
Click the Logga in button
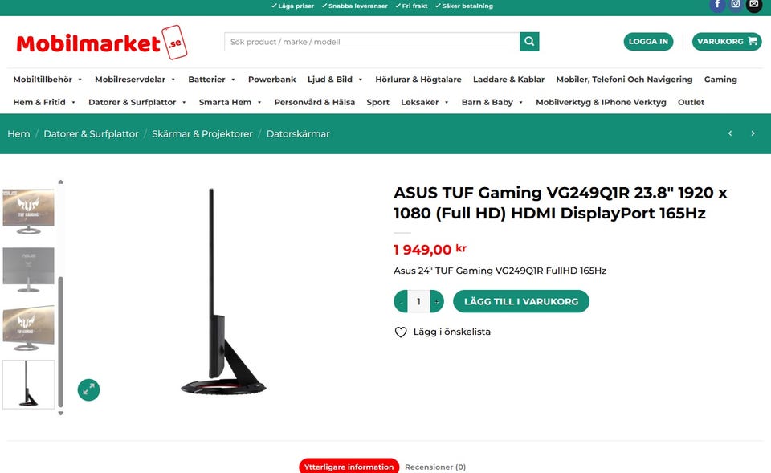tap(648, 41)
